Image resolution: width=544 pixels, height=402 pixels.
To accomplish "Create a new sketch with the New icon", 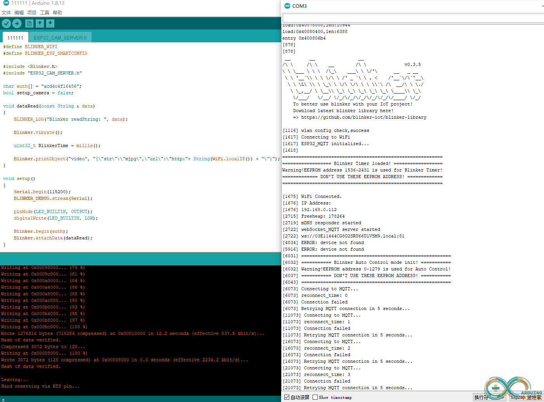I will (x=29, y=24).
